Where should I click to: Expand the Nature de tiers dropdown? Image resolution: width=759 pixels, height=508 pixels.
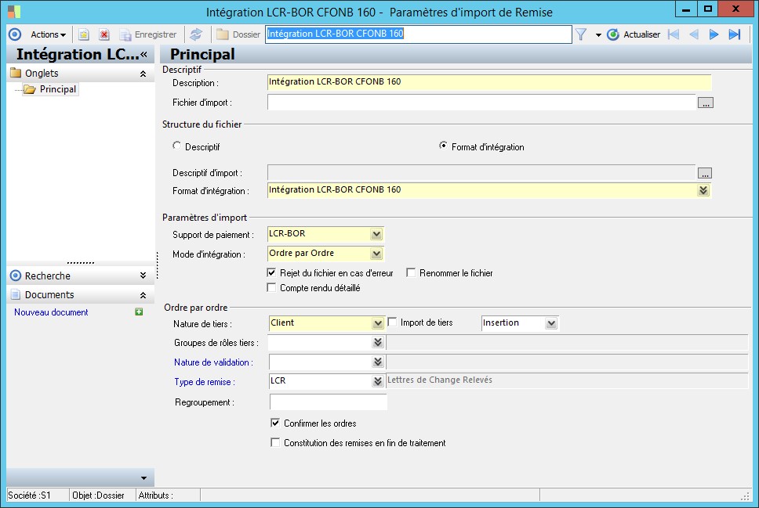click(x=377, y=322)
